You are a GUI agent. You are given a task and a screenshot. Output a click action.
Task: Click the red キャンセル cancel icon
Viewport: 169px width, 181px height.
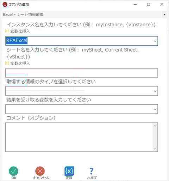point(40,171)
